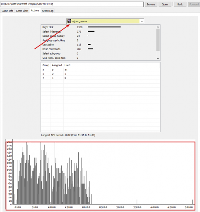Select the group 2 row in hotkey table

101,70
